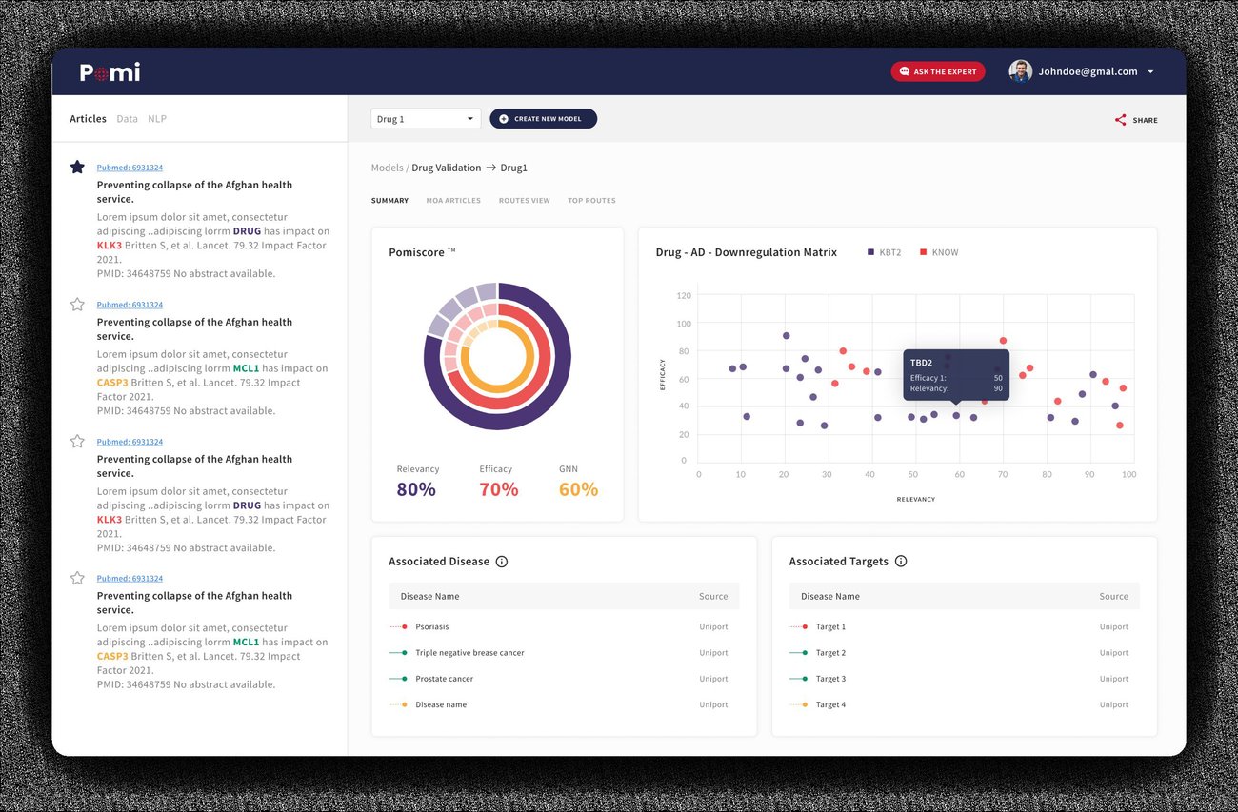
Task: Click the Drug Validation breadcrumb
Action: coord(447,168)
